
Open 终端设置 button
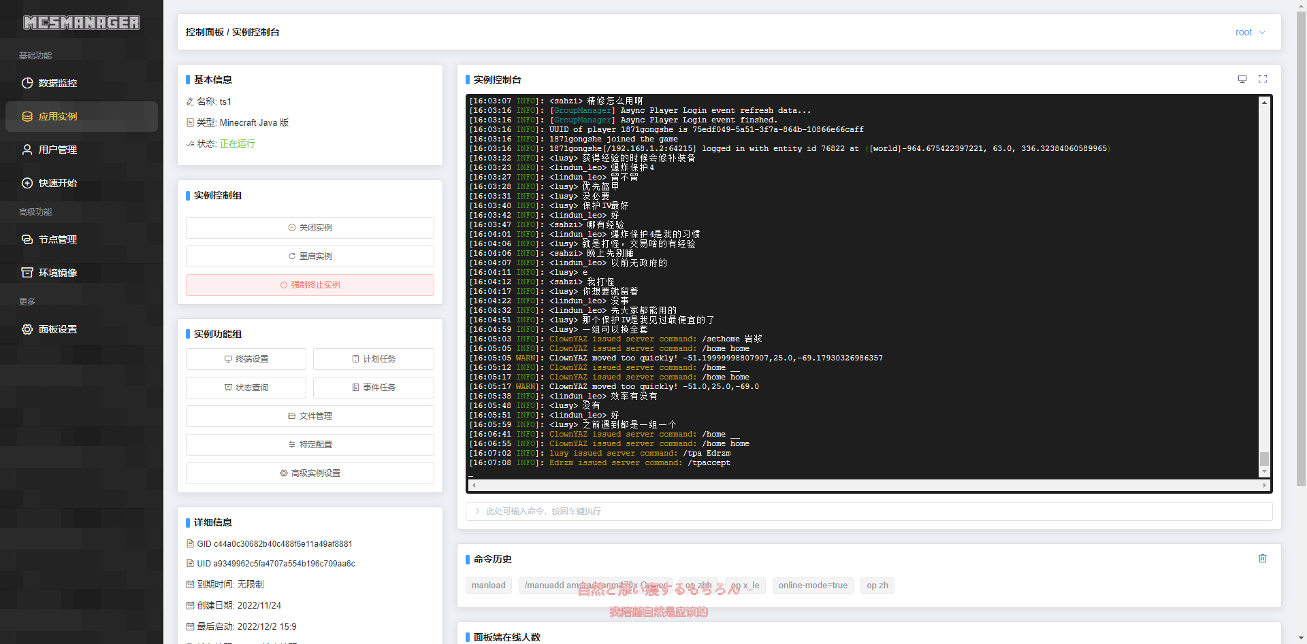pyautogui.click(x=246, y=359)
